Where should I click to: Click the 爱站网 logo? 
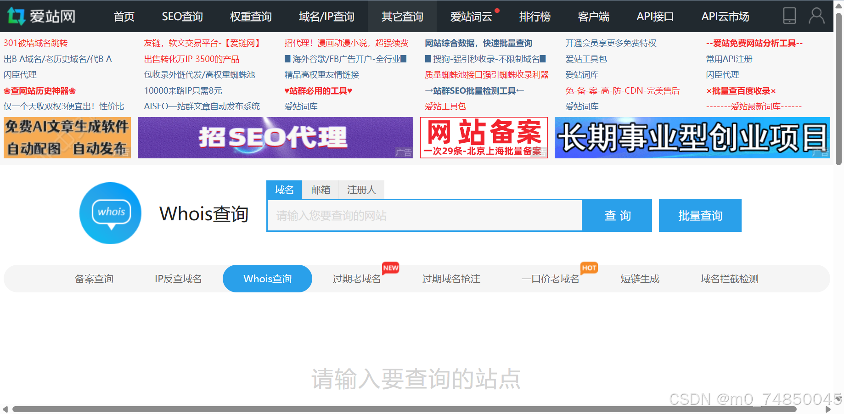click(x=41, y=16)
